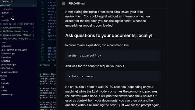Screen dimensions: 195x110
Task: Open README.md in the explorer
Action: [x=8, y=68]
